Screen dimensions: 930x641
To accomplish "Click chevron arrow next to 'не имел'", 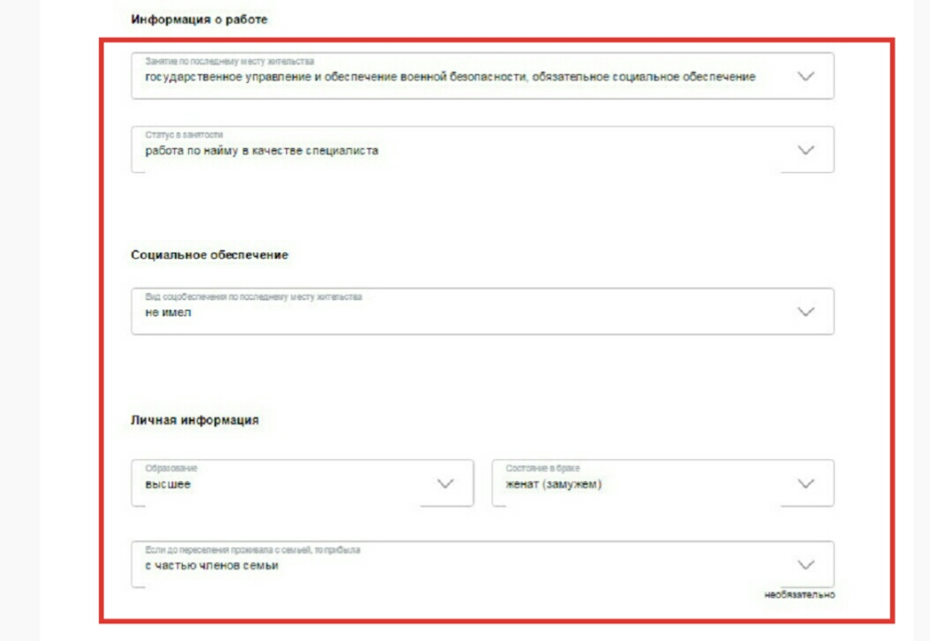I will pos(806,312).
